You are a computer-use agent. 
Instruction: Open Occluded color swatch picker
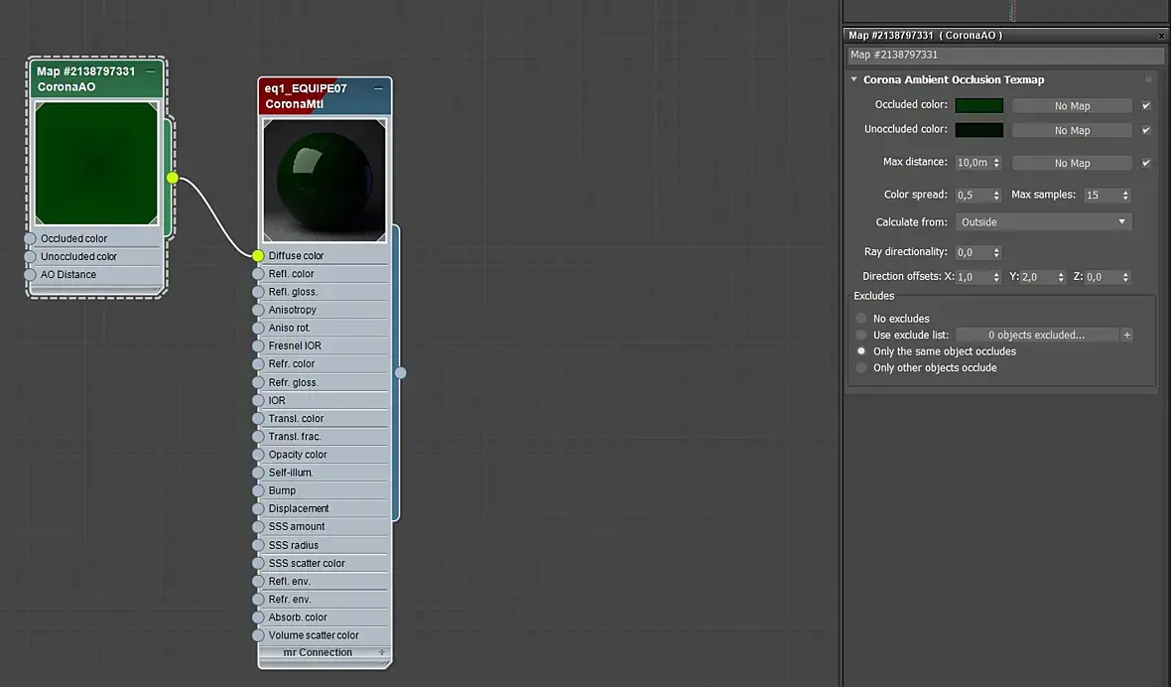[x=979, y=105]
